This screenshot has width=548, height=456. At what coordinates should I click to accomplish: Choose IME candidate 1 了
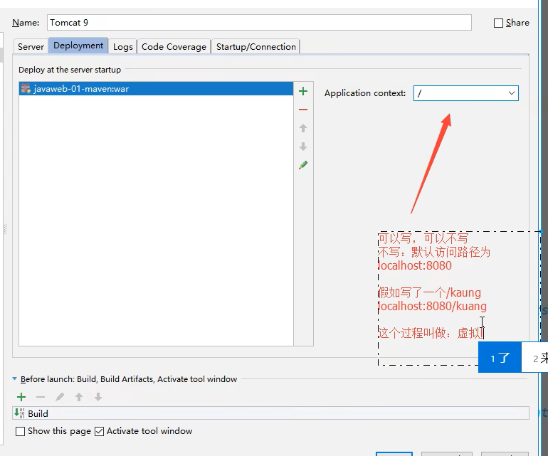click(x=500, y=357)
